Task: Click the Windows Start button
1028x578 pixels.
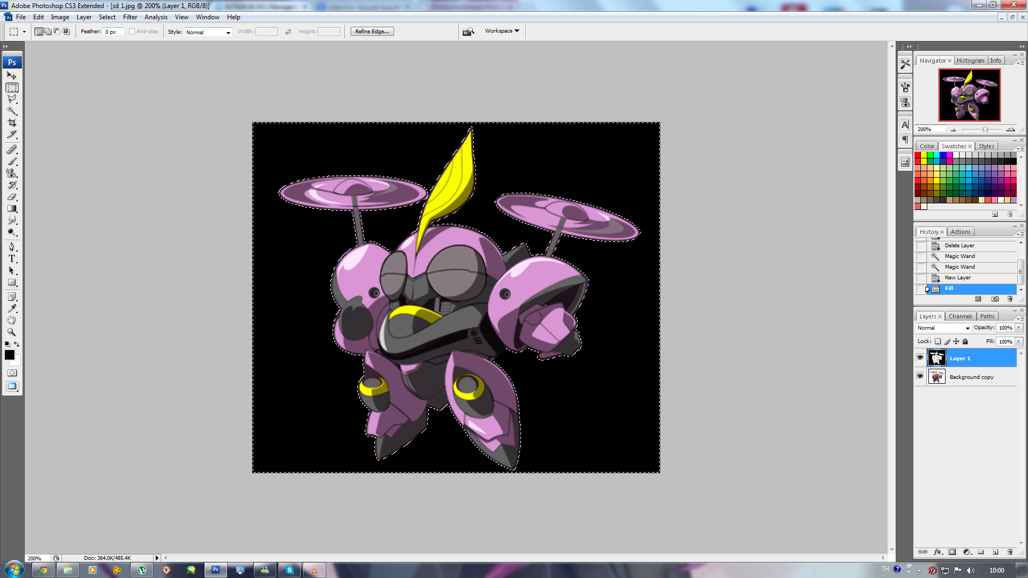Action: [14, 569]
